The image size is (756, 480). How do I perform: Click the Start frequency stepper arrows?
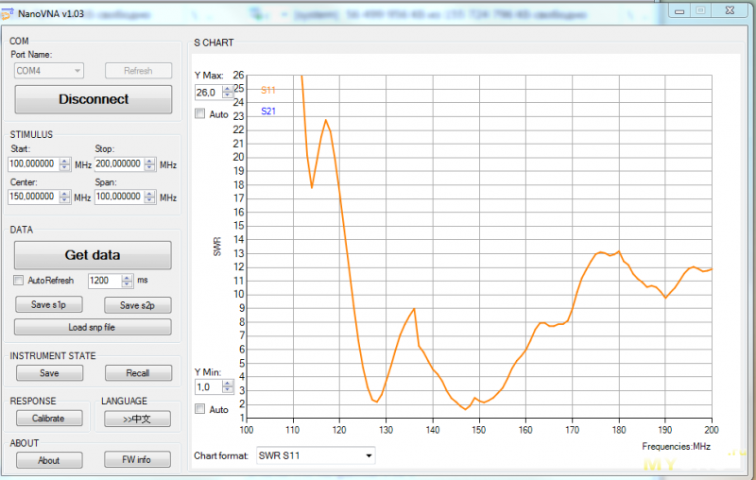pyautogui.click(x=64, y=164)
